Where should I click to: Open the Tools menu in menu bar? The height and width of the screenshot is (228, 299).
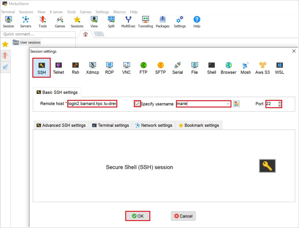(x=71, y=12)
